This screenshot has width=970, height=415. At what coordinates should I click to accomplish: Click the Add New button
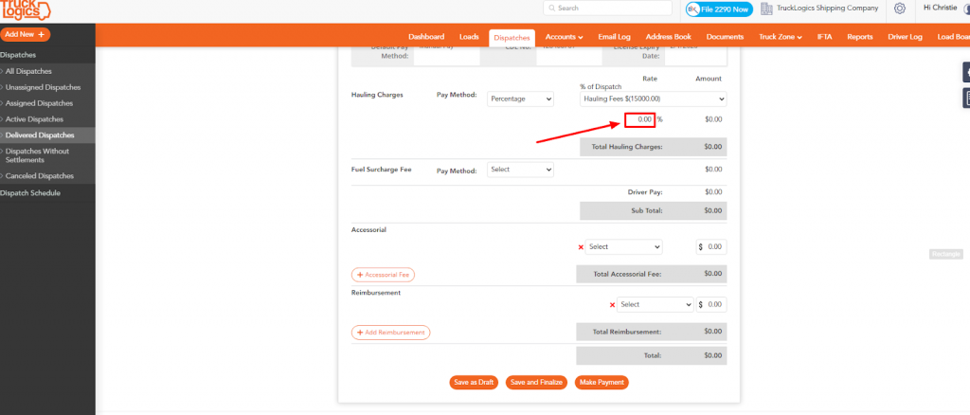(x=26, y=35)
